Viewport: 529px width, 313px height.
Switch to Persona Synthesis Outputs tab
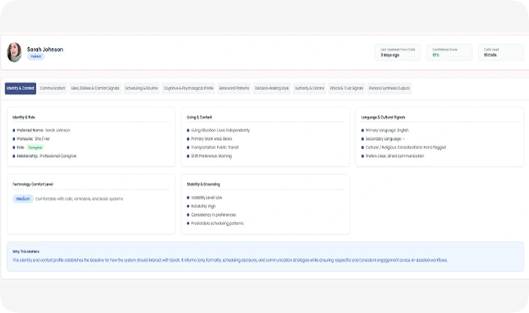(x=389, y=89)
